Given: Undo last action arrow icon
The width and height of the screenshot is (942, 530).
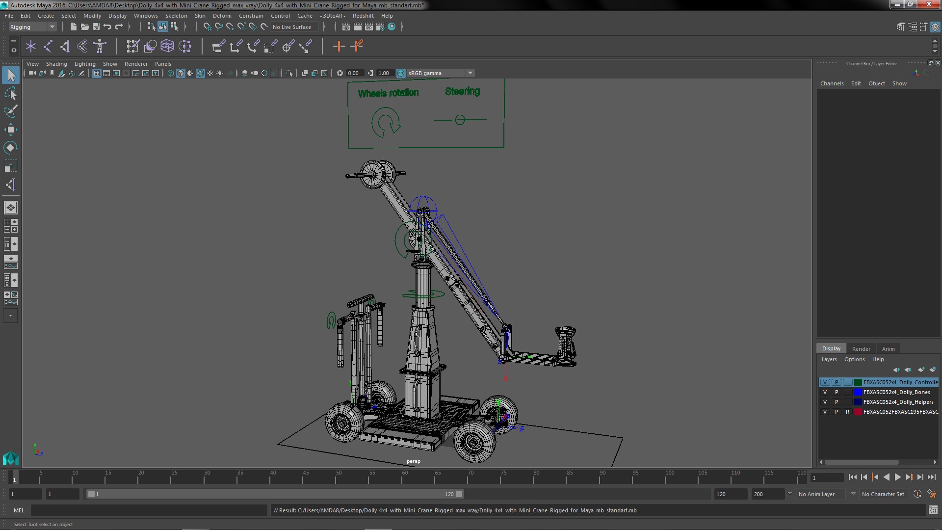Looking at the screenshot, I should [x=107, y=26].
